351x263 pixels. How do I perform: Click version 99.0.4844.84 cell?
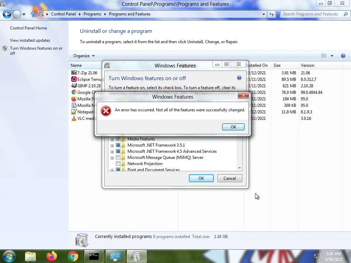(x=311, y=92)
